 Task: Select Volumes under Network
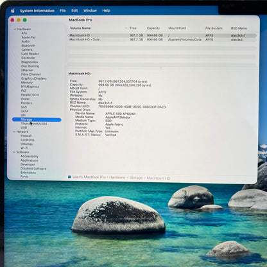click(26, 144)
